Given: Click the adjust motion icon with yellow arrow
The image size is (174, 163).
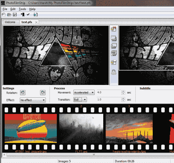Looking at the screenshot, I should coord(114,62).
